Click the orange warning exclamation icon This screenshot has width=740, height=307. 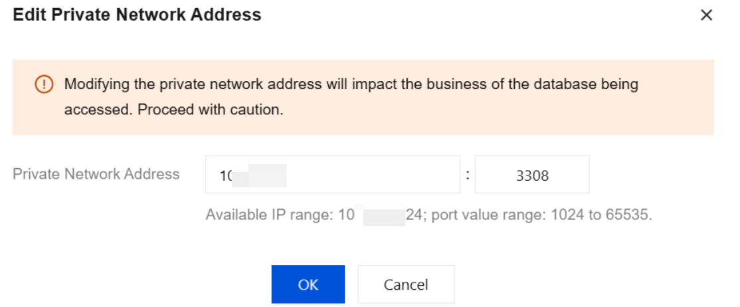(43, 84)
